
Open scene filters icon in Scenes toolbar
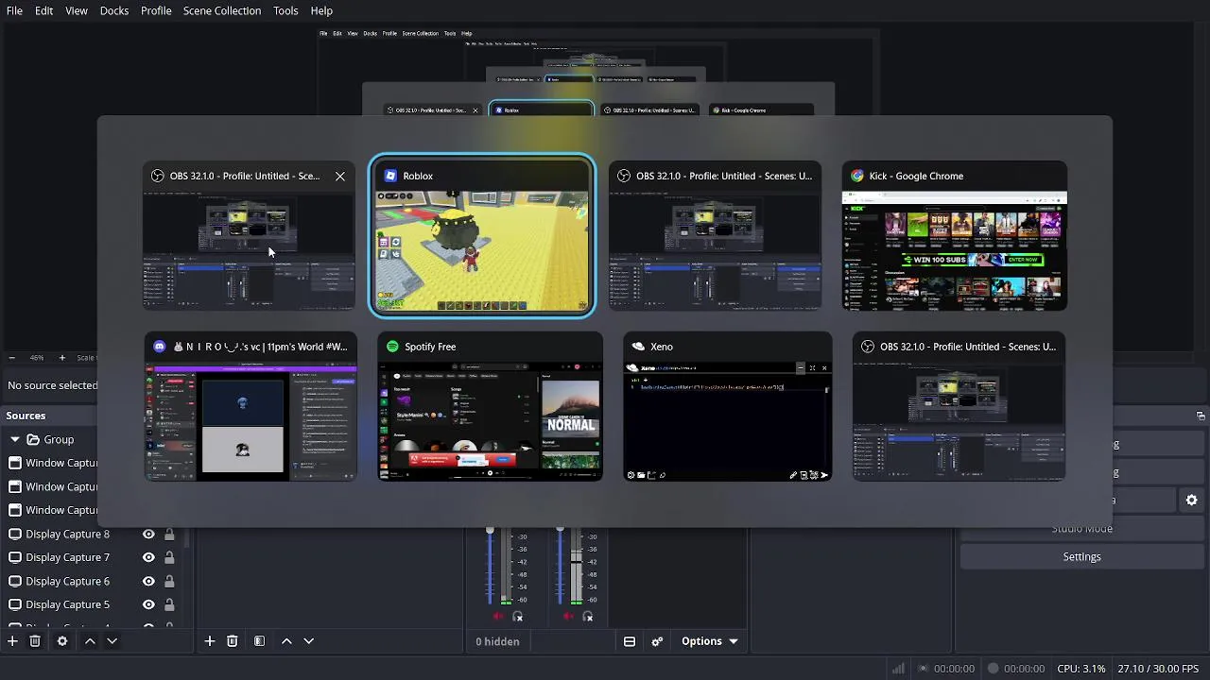[x=259, y=641]
